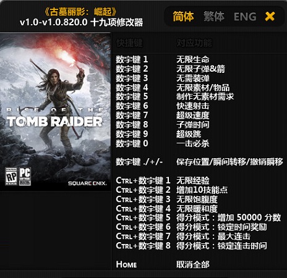Select the 无限经验 entry

[x=193, y=180]
